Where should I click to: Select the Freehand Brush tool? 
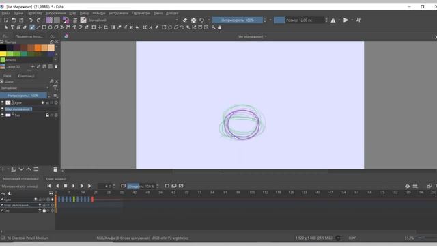click(32, 27)
